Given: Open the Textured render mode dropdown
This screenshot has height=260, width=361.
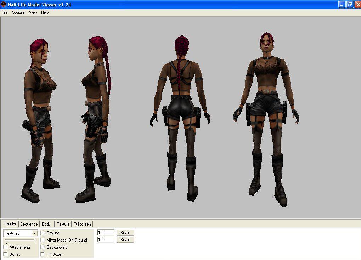Looking at the screenshot, I should pos(34,233).
